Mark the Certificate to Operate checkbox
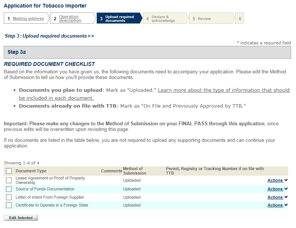Image resolution: width=296 pixels, height=228 pixels. [x=9, y=205]
